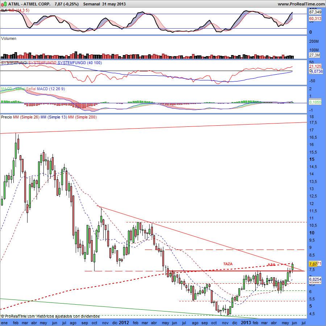Click the 2013 year label on time axis

click(246, 323)
